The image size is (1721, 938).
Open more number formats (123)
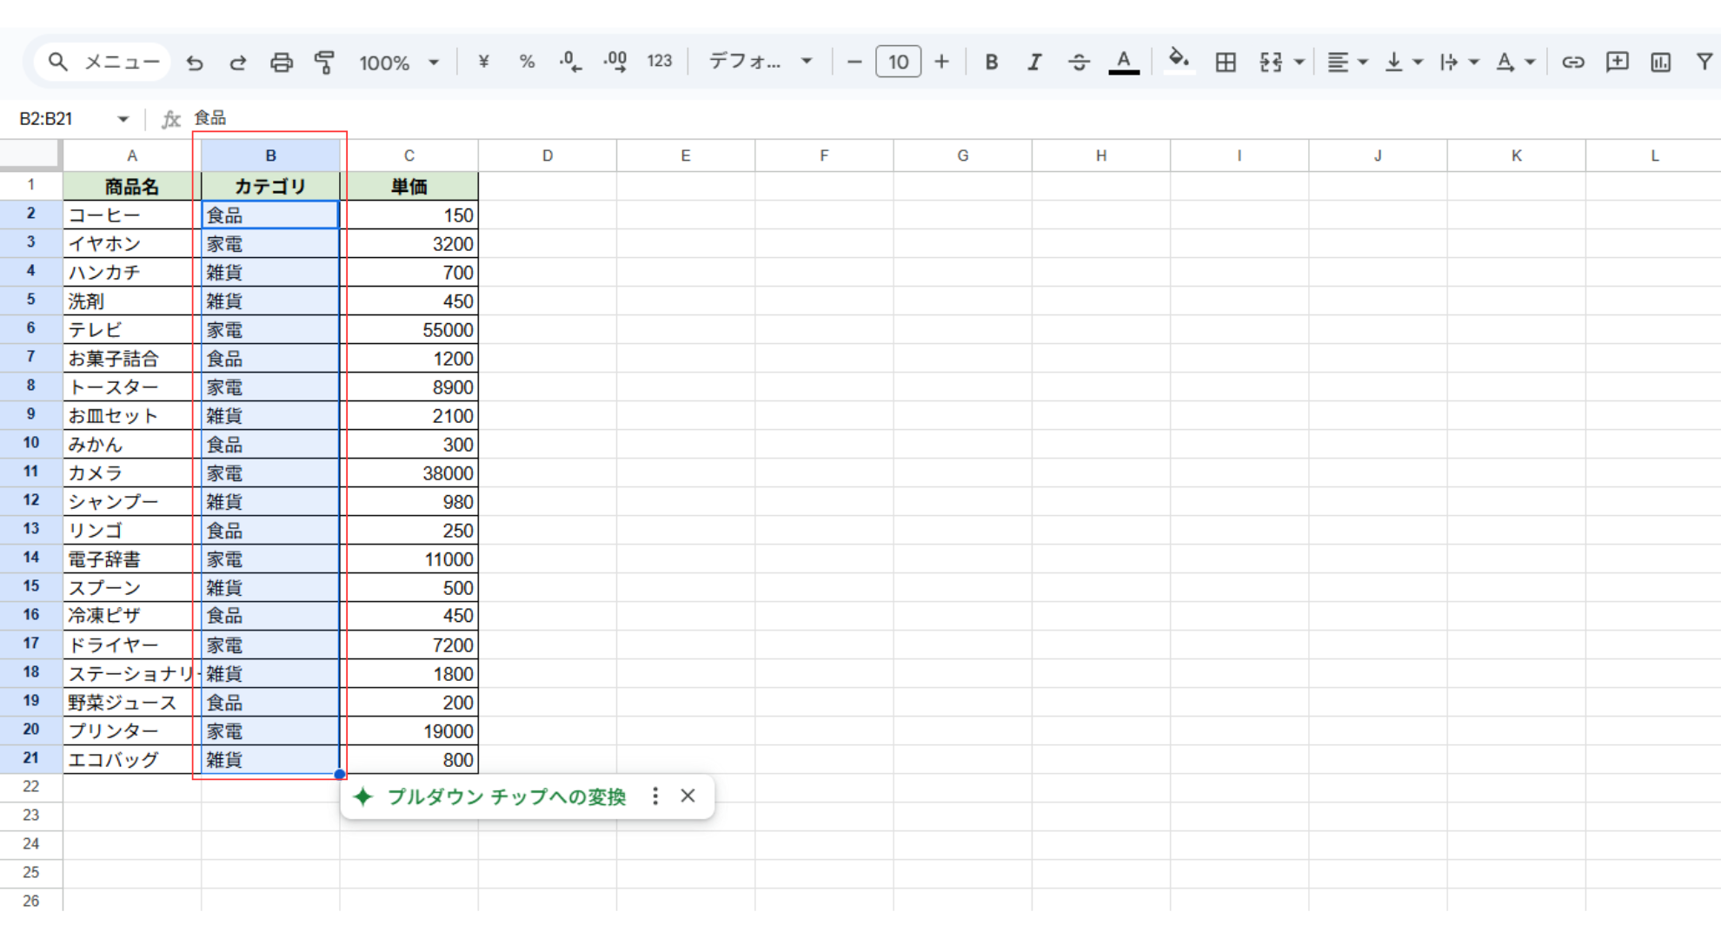pos(660,62)
